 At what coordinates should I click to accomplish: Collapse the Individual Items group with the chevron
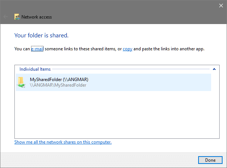tap(214, 69)
